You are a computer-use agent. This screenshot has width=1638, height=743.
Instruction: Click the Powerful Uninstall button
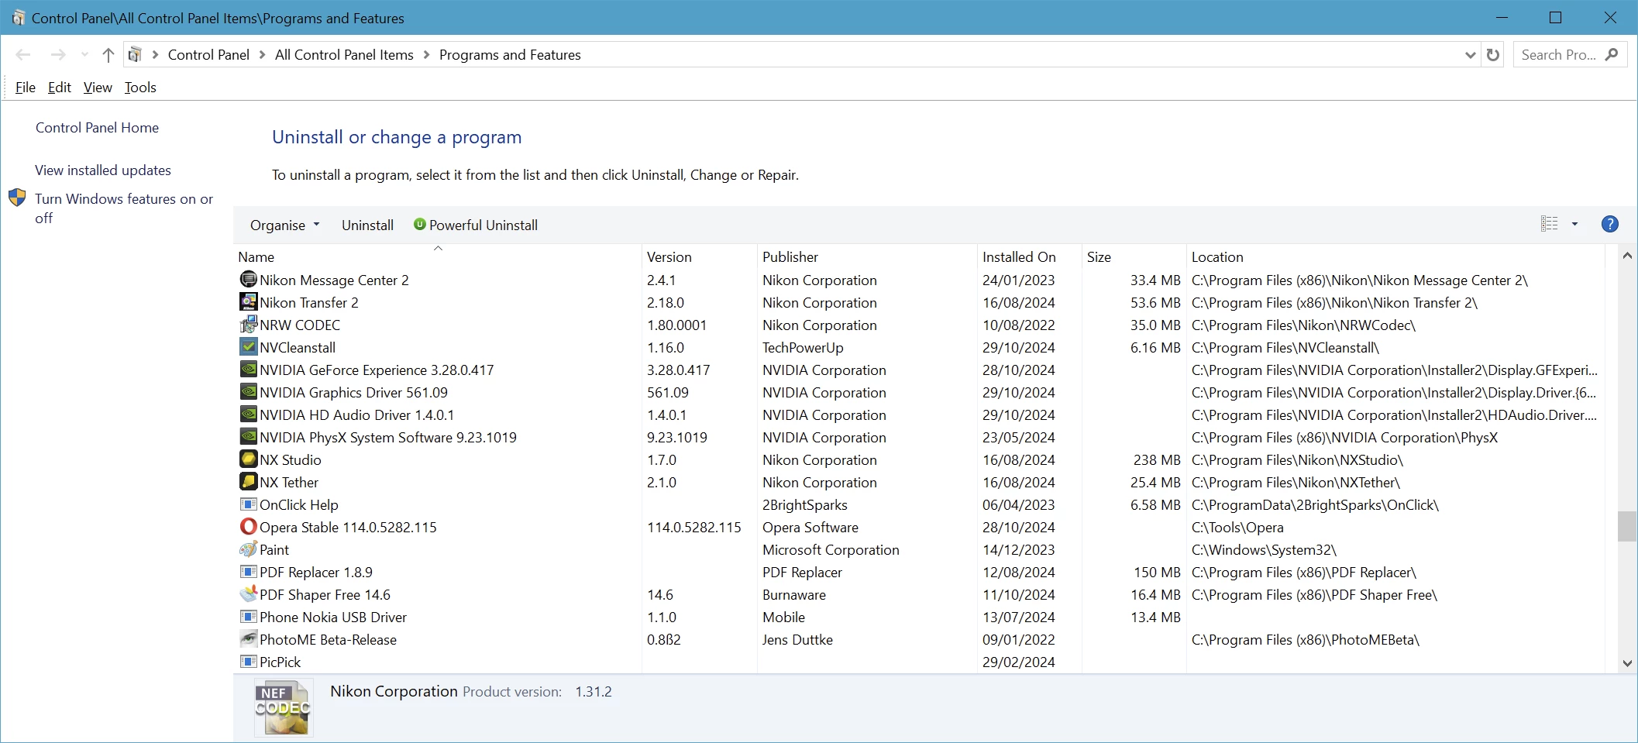tap(476, 225)
